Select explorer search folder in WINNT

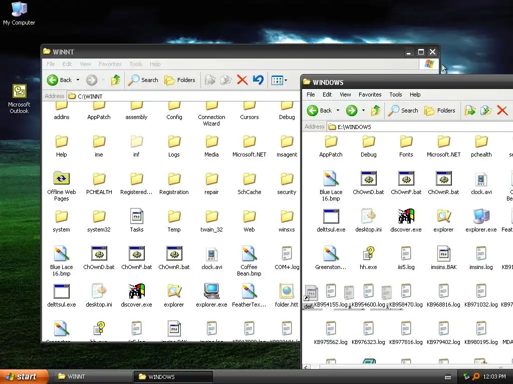coord(174,295)
